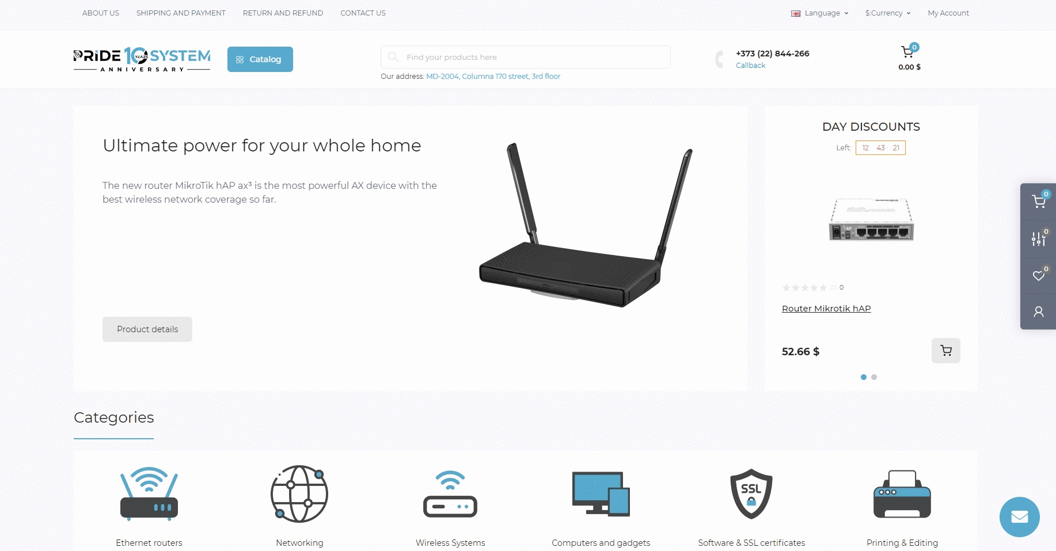Open the Catalog menu button

tap(260, 59)
